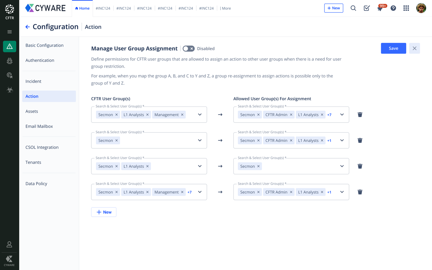The width and height of the screenshot is (432, 270).
Task: Add a new mapping with + New button below rows
Action: tap(104, 212)
